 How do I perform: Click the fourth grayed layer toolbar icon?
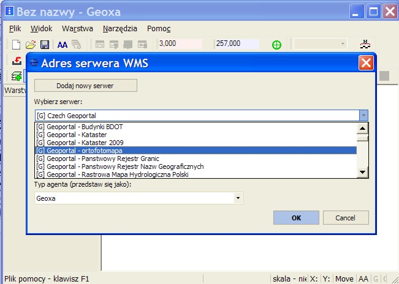142,45
